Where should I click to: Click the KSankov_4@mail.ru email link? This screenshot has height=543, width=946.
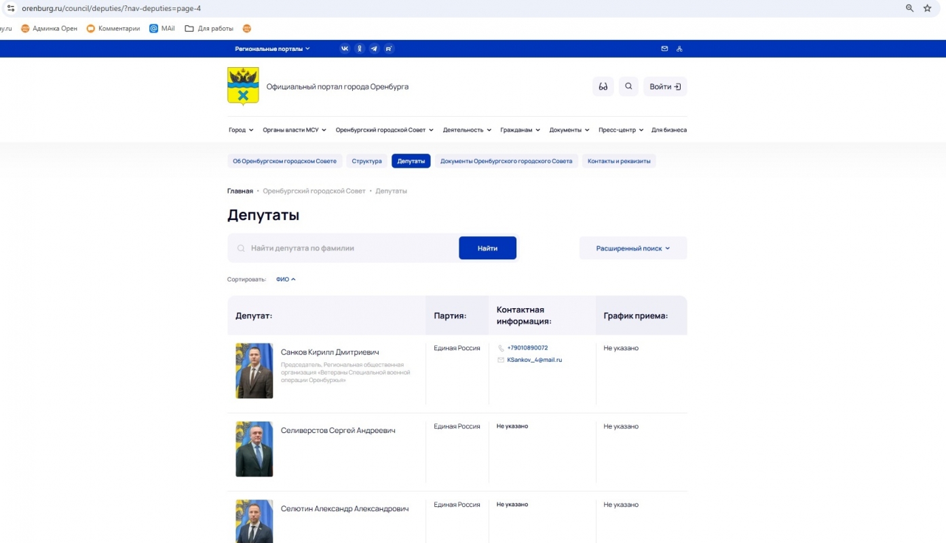(x=534, y=360)
